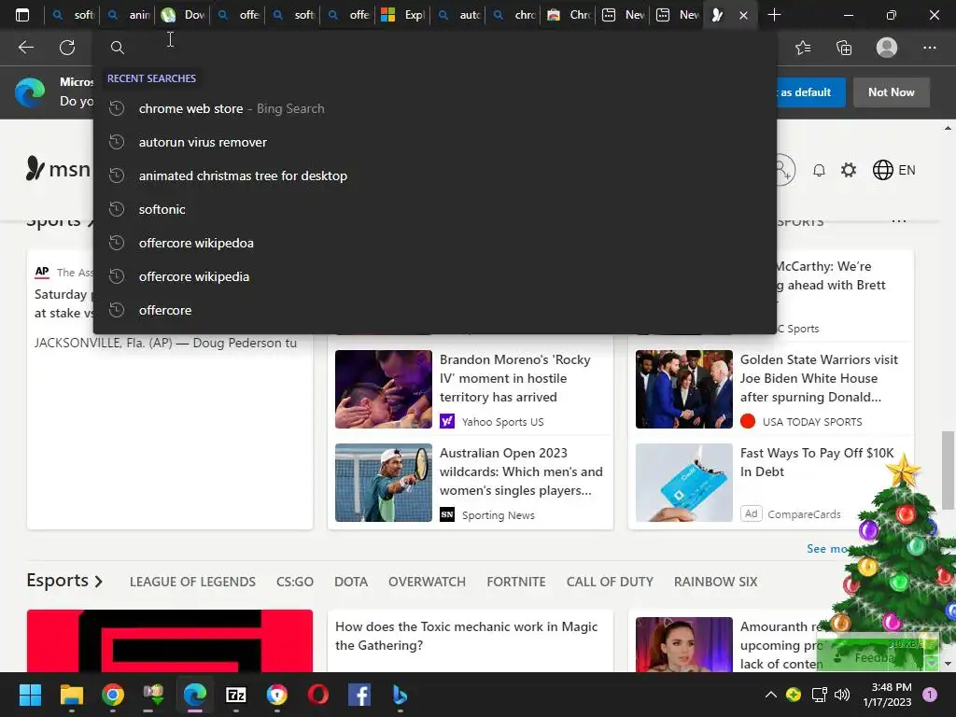This screenshot has width=956, height=717.
Task: Open File Explorer from taskbar
Action: (x=71, y=695)
